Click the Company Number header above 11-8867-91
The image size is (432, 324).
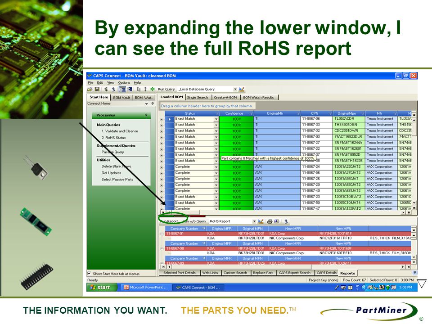tap(185, 229)
